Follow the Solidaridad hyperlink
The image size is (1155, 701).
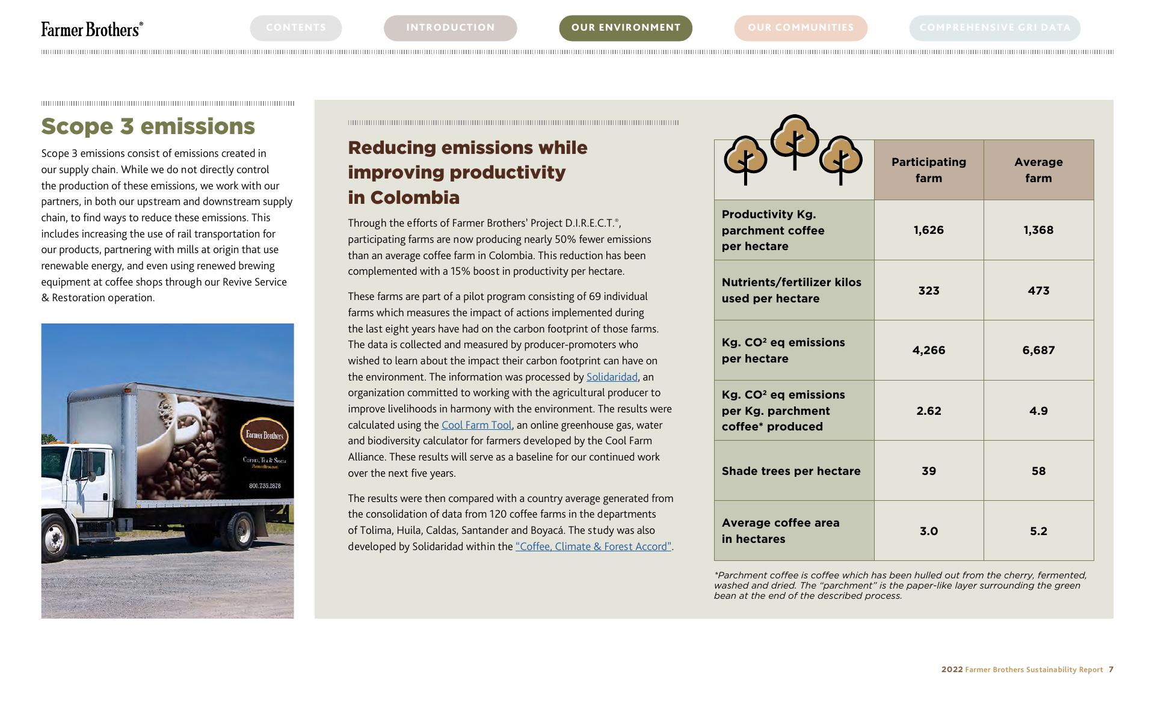pos(611,377)
